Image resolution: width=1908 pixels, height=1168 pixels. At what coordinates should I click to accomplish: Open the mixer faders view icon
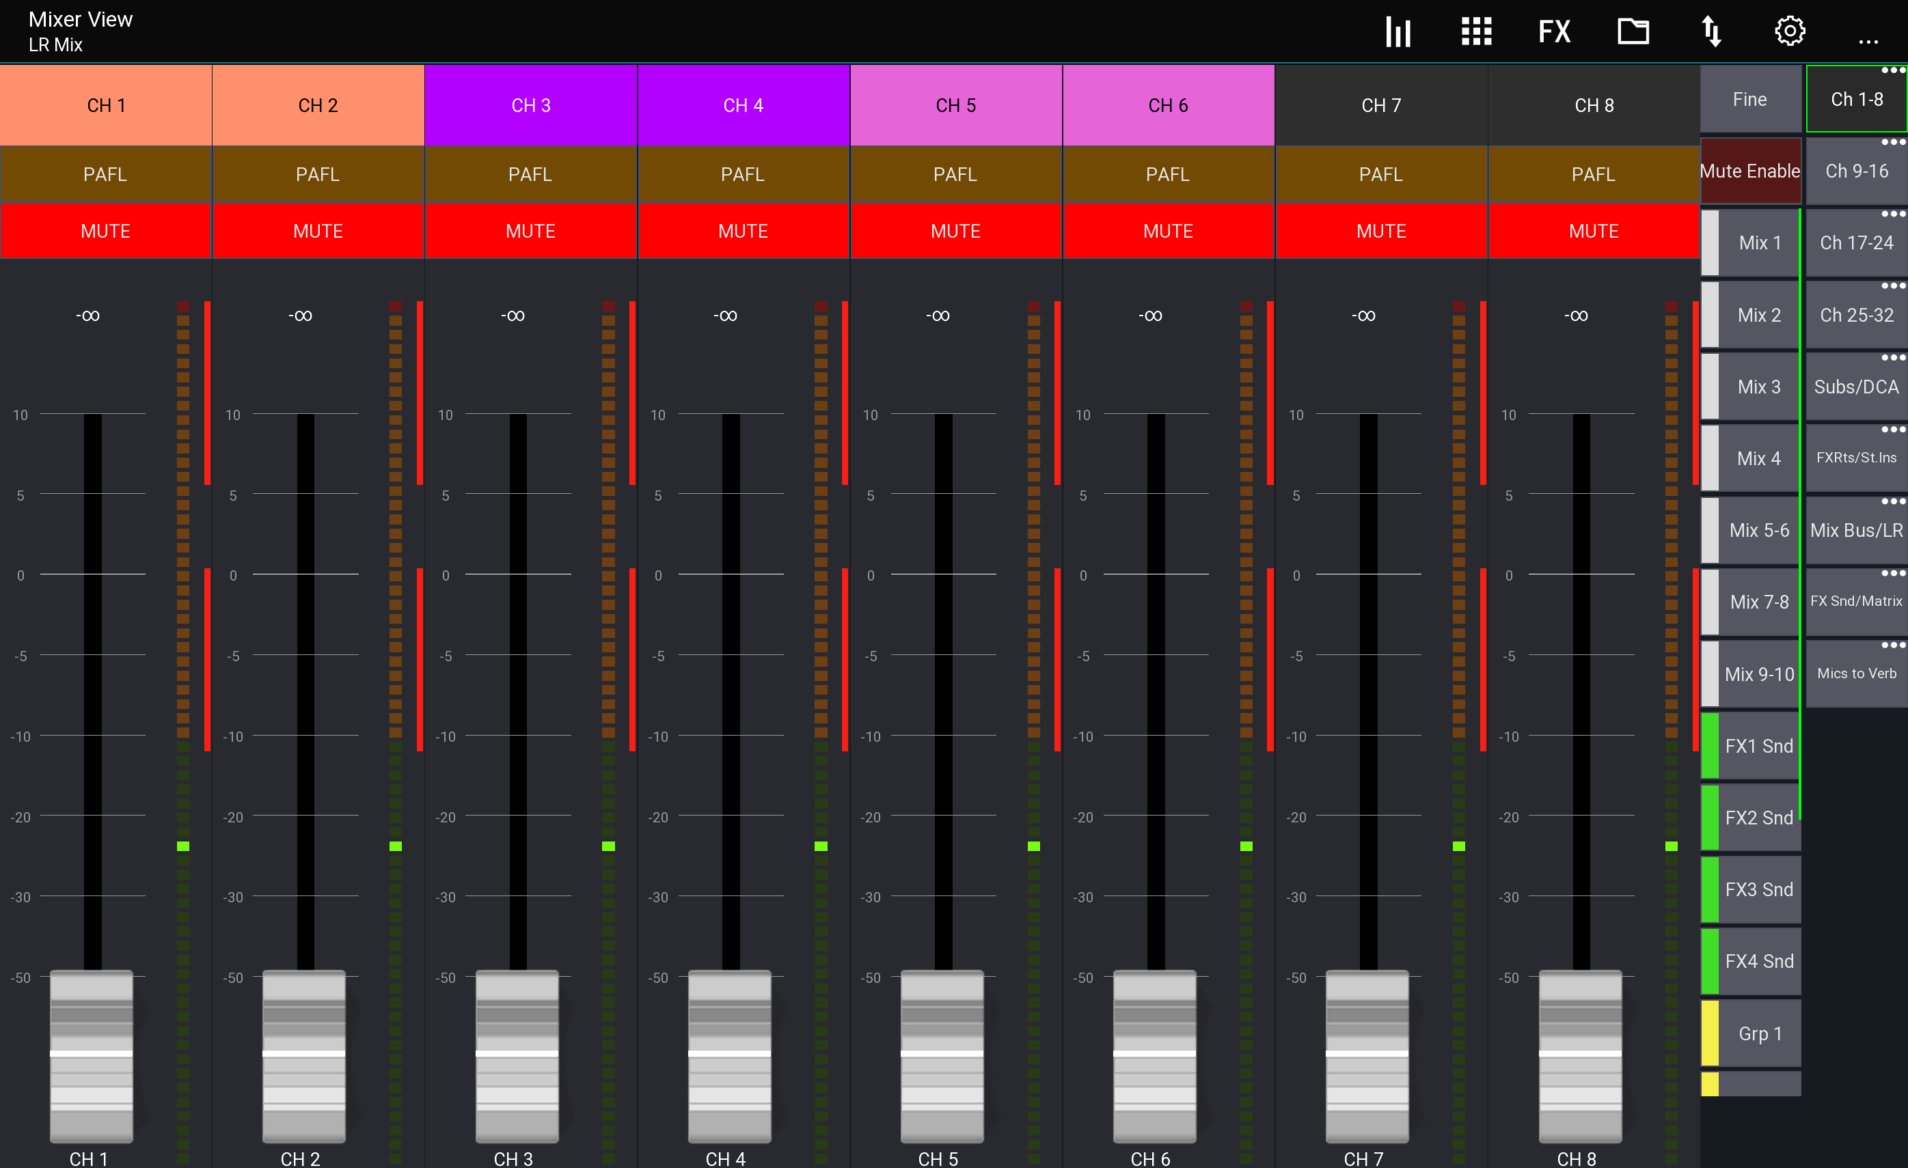pyautogui.click(x=1398, y=31)
